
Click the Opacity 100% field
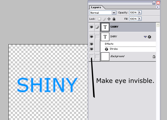(134, 12)
